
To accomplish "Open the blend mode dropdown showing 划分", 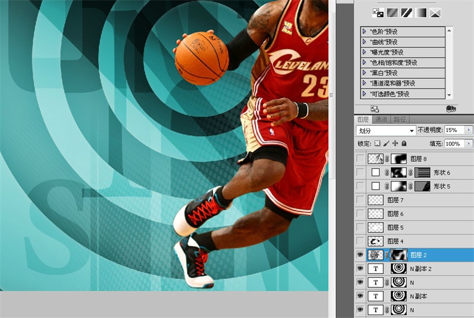I will [386, 130].
